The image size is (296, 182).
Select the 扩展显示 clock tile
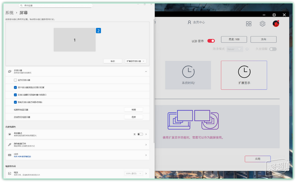pyautogui.click(x=244, y=75)
